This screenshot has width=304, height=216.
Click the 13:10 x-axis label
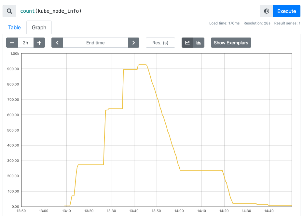click(66, 211)
